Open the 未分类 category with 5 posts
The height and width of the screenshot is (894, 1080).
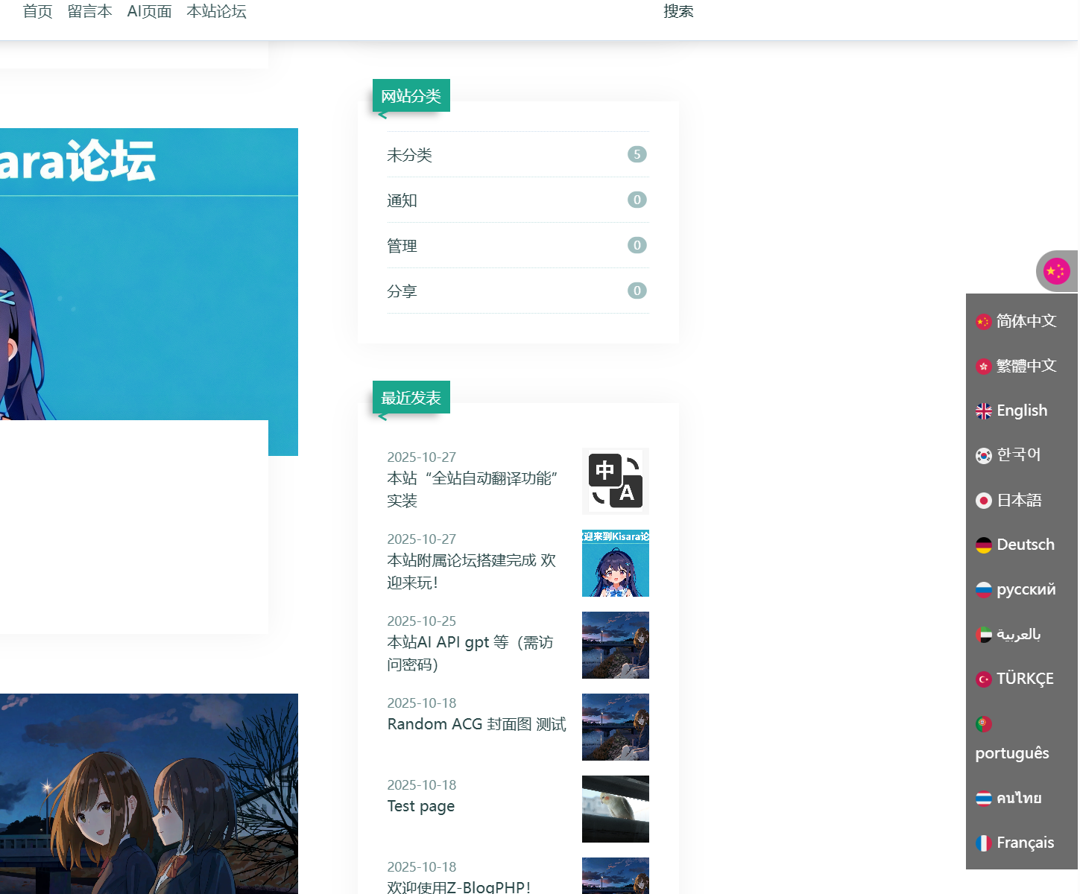point(409,155)
